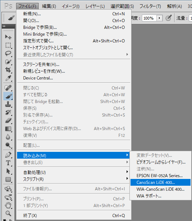192x221 pixels.
Task: Open the opacity 100% slider arrow
Action: click(160, 18)
